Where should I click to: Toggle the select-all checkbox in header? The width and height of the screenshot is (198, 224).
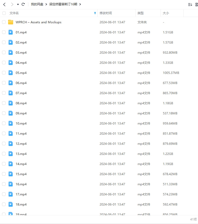(4, 13)
